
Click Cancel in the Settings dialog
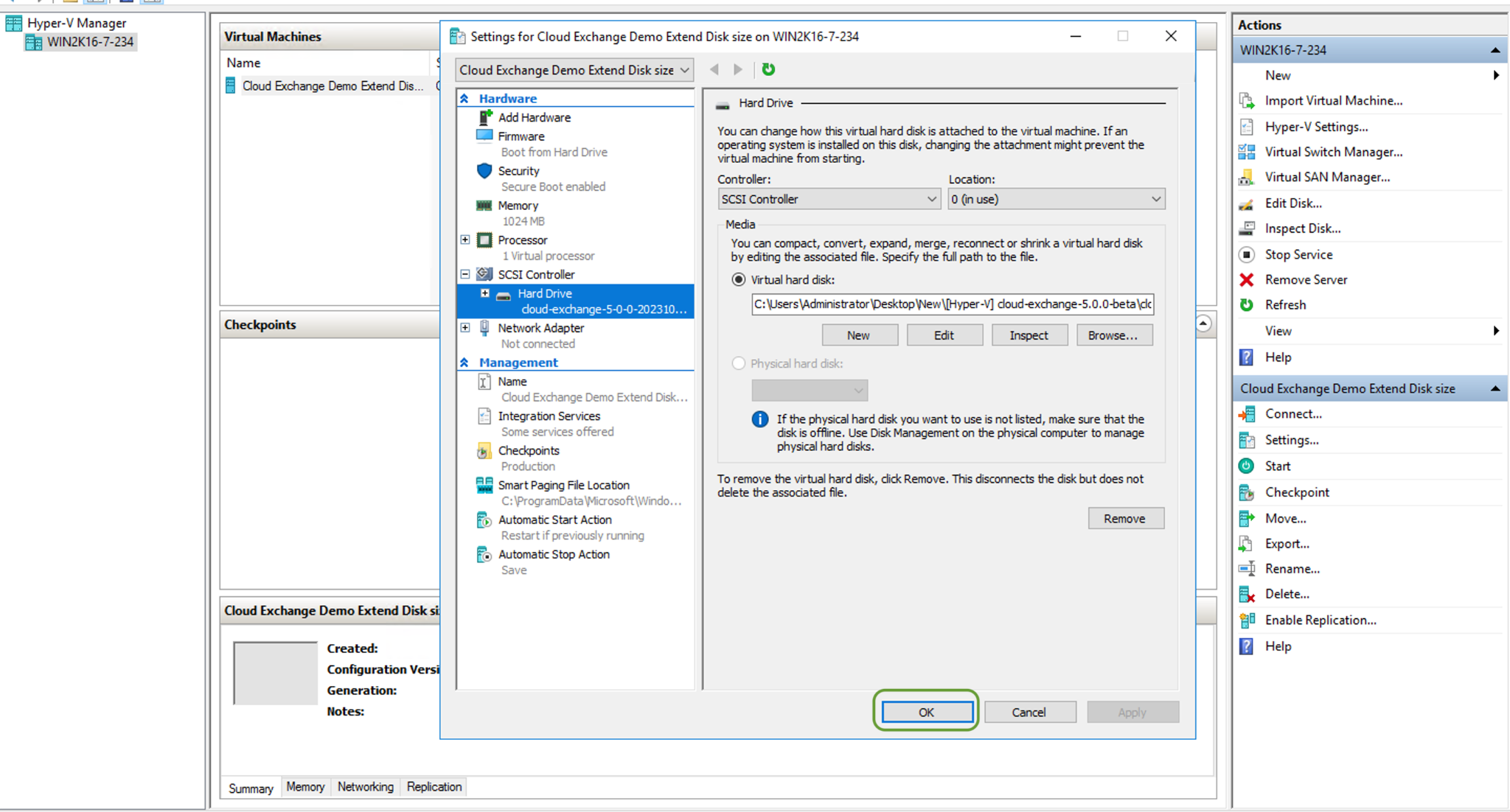pos(1029,713)
